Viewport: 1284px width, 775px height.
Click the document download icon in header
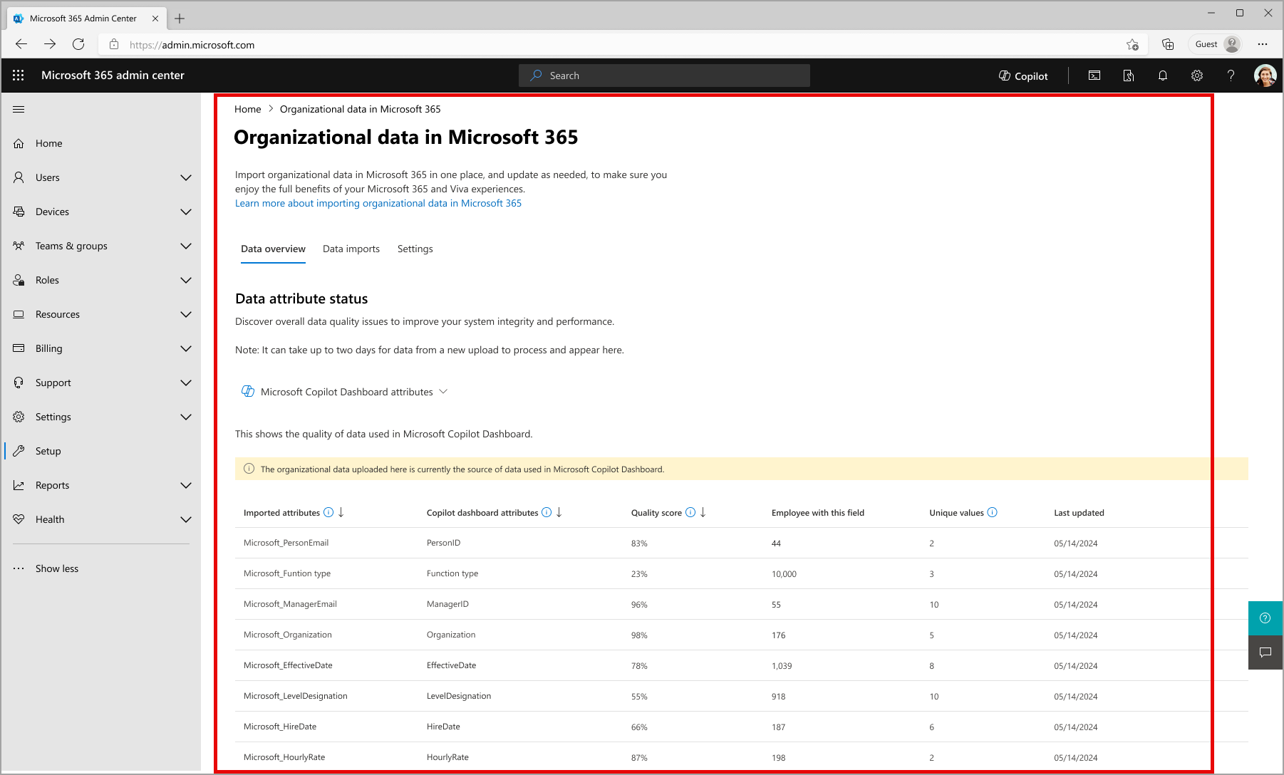(1129, 76)
